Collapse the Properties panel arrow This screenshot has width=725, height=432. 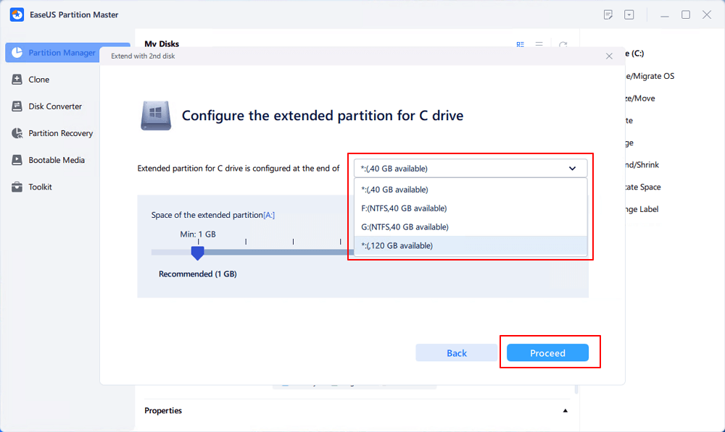(565, 411)
